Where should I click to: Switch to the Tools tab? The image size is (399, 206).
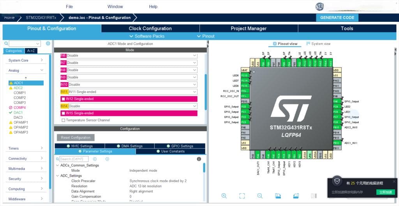(347, 28)
